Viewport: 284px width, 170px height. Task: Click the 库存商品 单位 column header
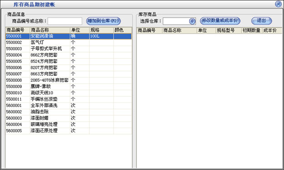point(206,30)
